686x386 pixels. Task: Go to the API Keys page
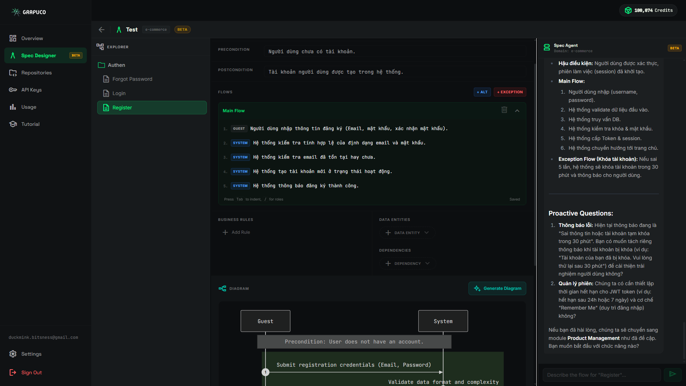[31, 90]
